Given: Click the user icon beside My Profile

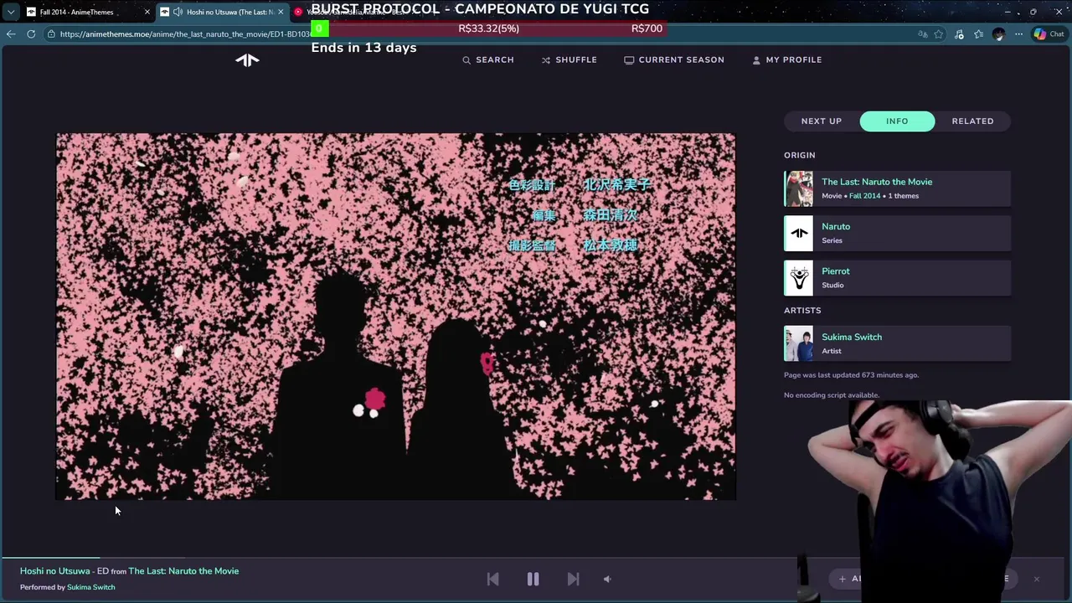Looking at the screenshot, I should point(756,60).
